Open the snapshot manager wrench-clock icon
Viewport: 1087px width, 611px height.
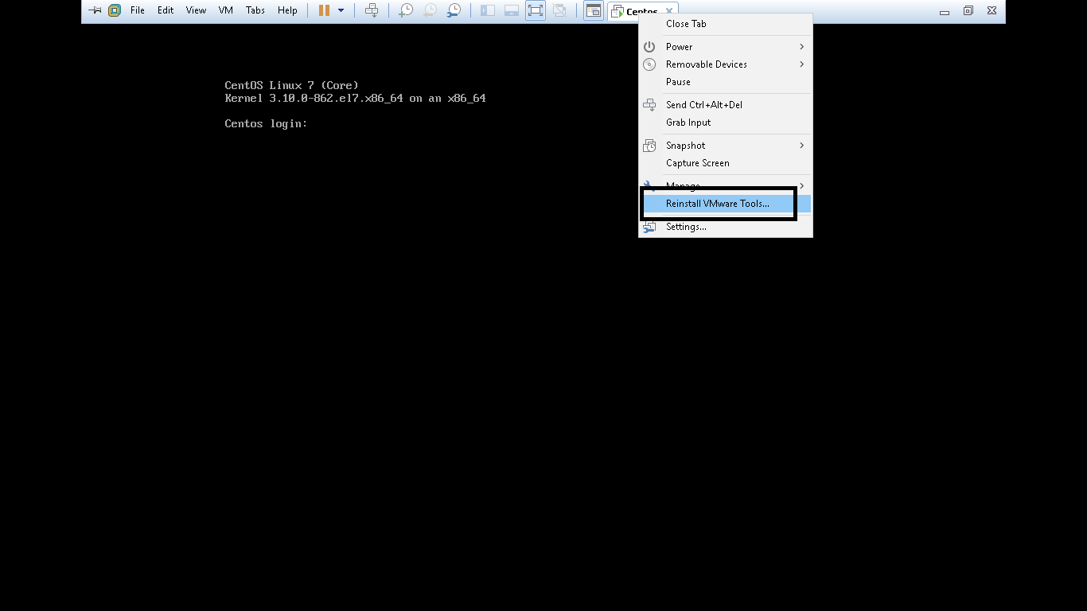click(454, 10)
